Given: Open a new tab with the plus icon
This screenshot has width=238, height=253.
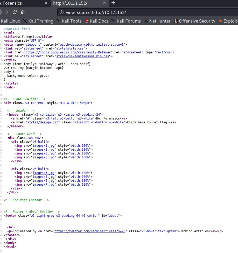Looking at the screenshot, I should (113, 3).
